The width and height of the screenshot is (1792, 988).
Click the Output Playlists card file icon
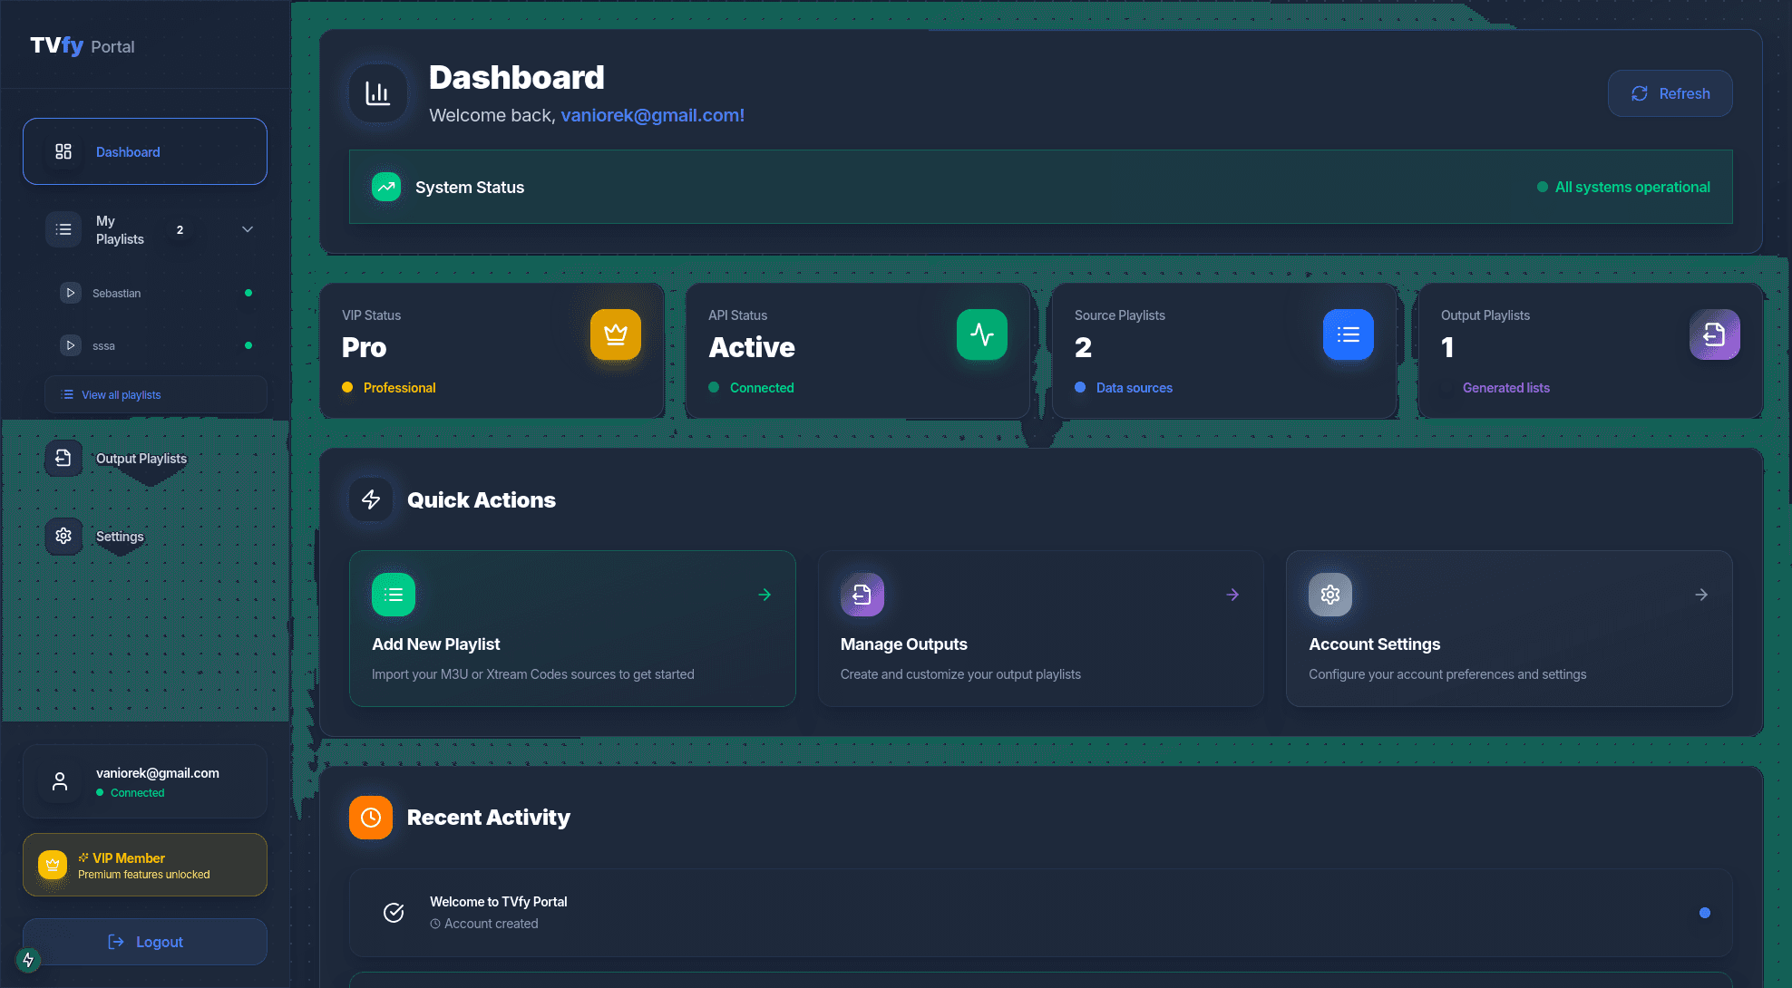[x=1715, y=334]
